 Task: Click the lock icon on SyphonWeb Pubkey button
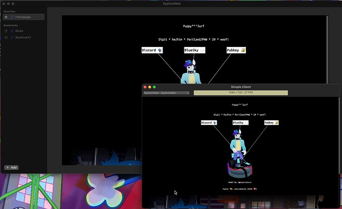243,50
